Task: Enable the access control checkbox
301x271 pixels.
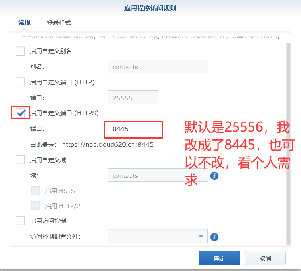Action: [20, 221]
